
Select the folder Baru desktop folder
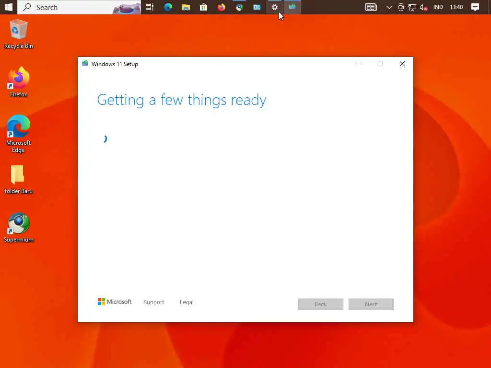click(19, 179)
